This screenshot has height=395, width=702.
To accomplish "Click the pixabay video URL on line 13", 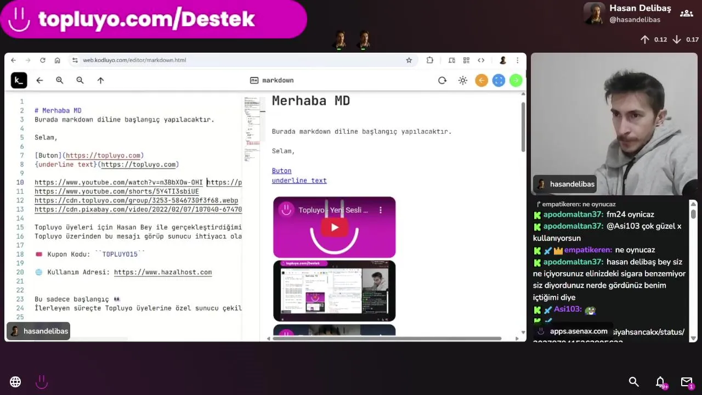I will (x=138, y=210).
